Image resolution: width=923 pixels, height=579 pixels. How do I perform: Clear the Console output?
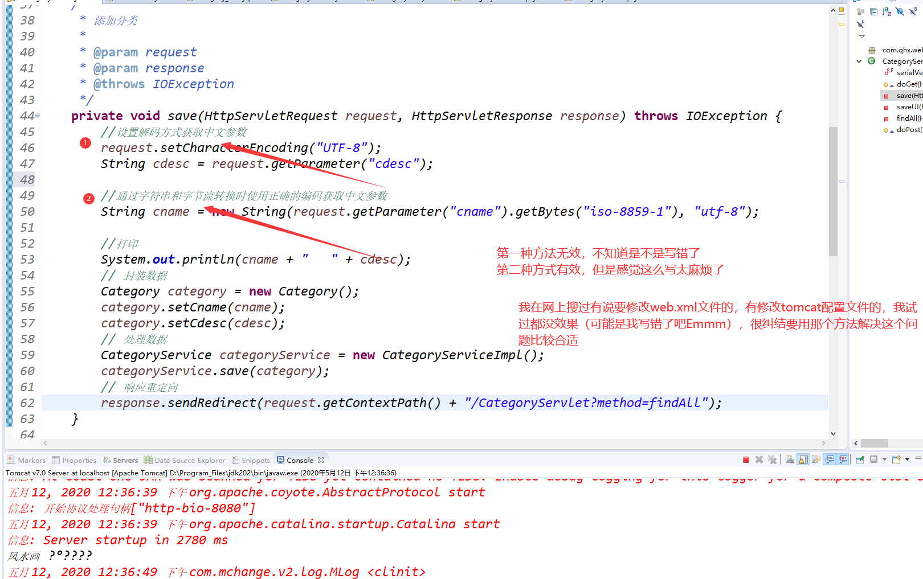coord(790,460)
